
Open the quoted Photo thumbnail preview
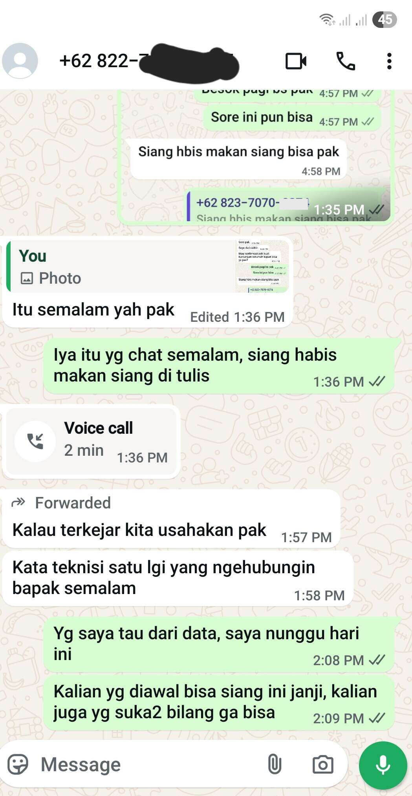click(x=262, y=266)
